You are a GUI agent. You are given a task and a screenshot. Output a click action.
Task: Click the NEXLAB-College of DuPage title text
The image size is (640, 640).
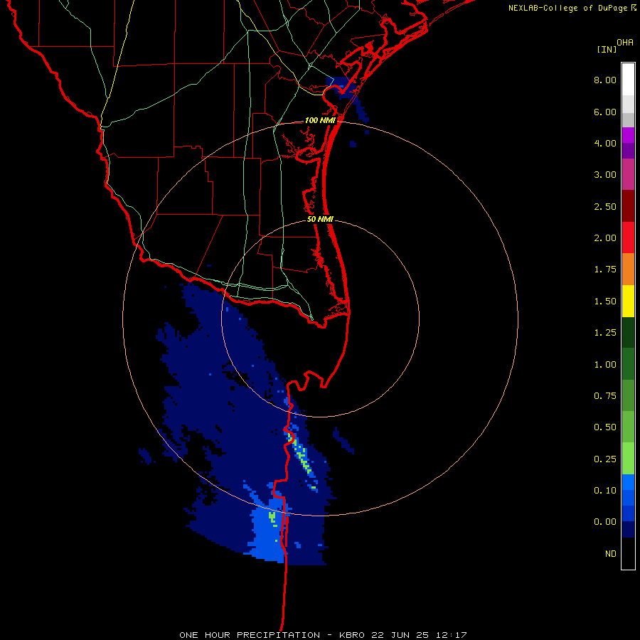click(567, 8)
